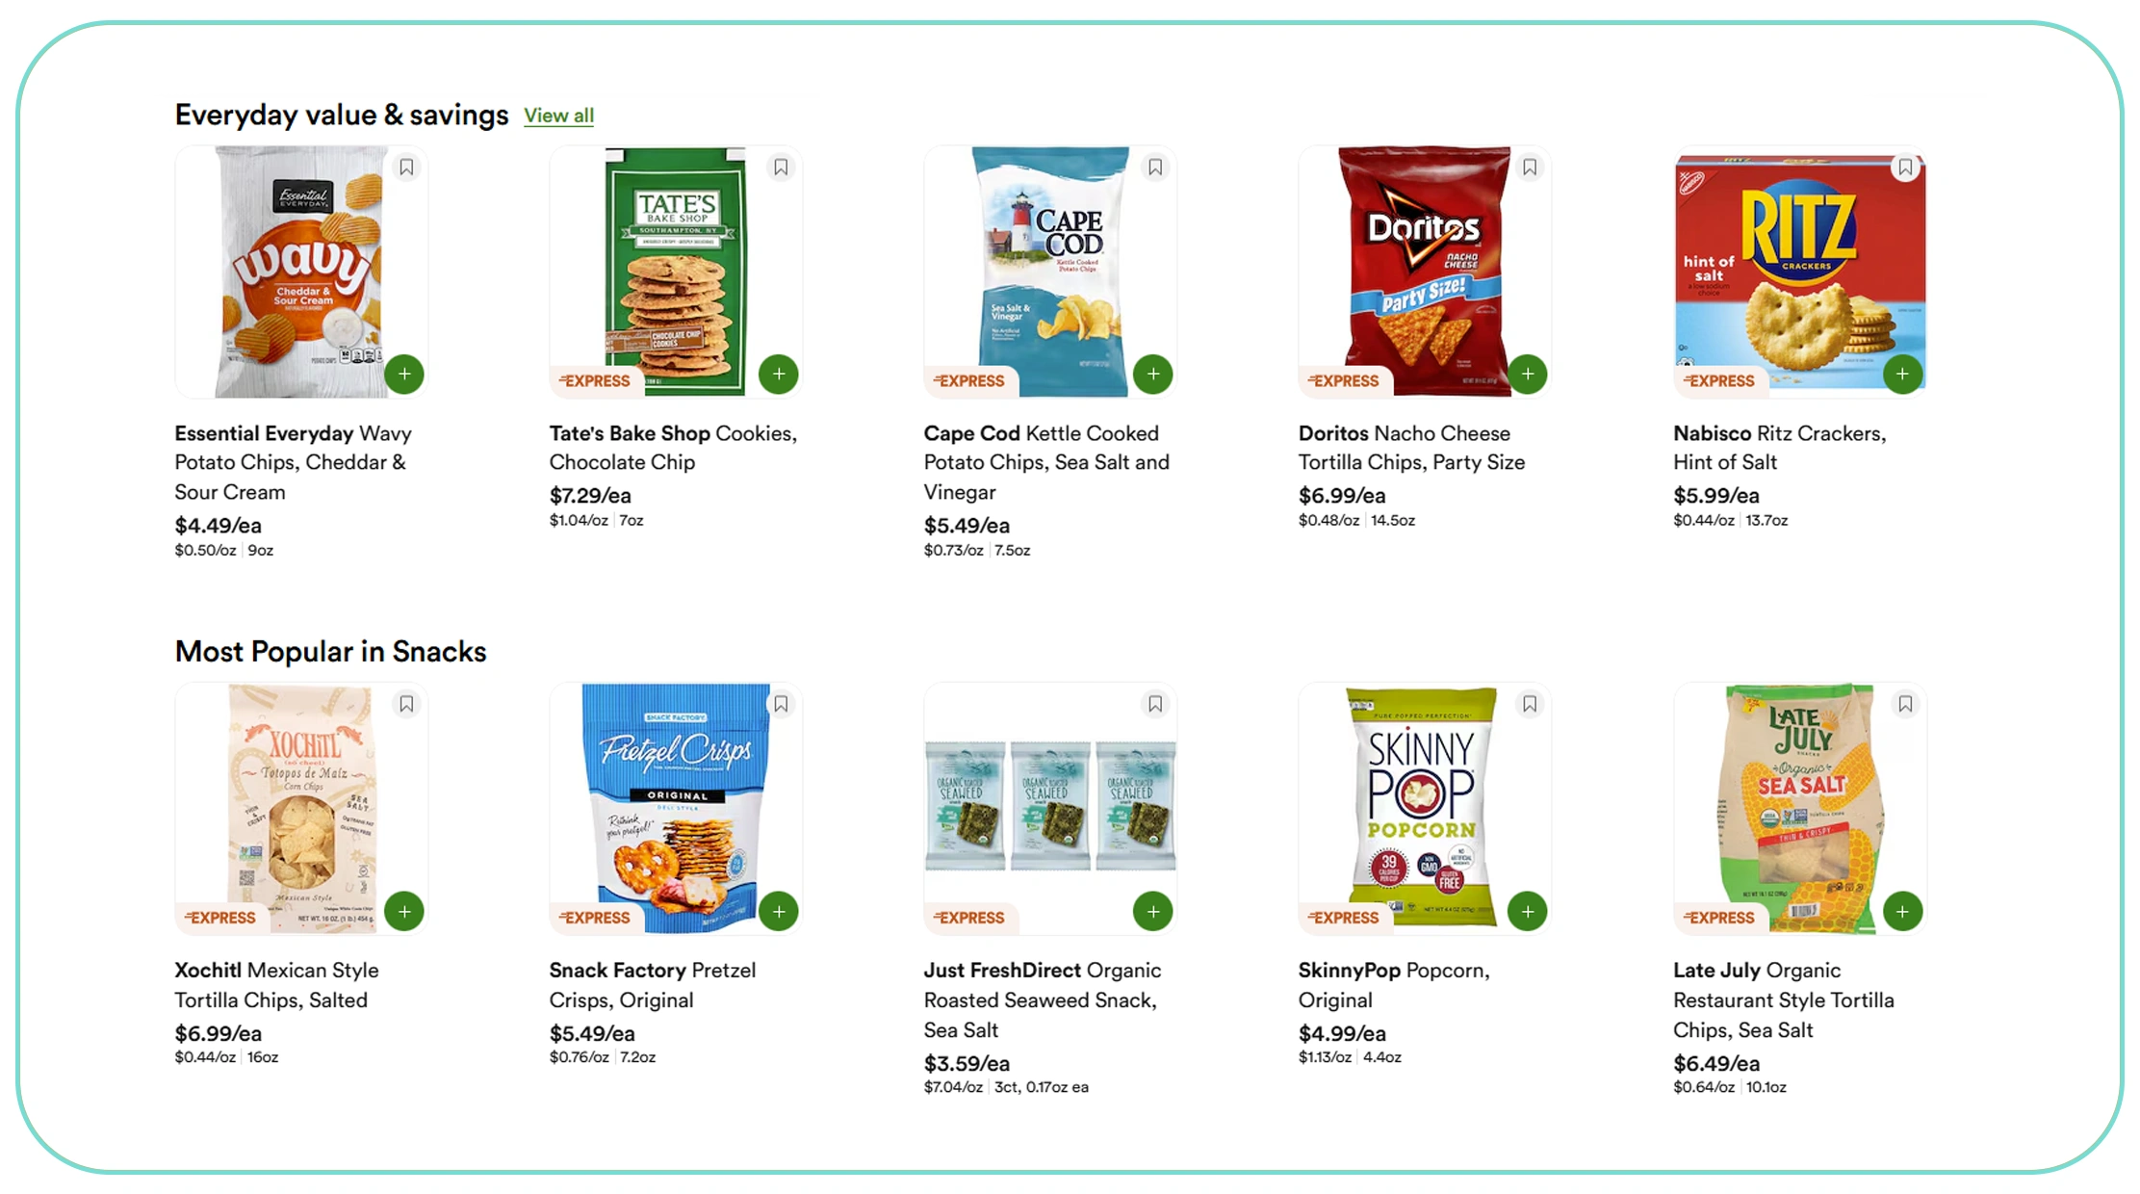Add Doritos Party Size to cart

tap(1527, 374)
